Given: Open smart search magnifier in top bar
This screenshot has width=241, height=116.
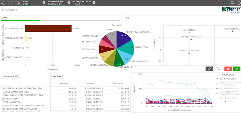Looking at the screenshot, I should (232, 3).
